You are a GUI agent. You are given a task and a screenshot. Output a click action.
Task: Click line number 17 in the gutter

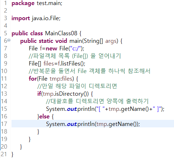point(4,124)
